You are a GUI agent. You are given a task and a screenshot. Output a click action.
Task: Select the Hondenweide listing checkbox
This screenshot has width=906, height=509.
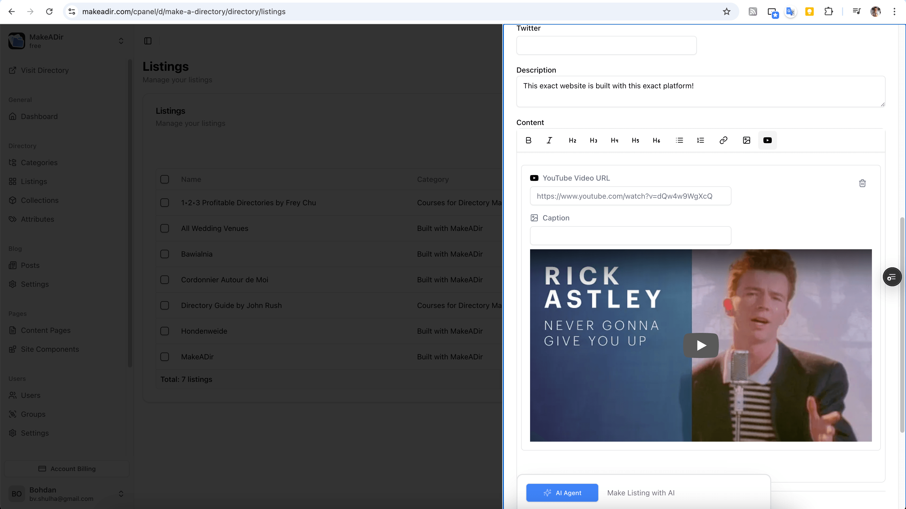[x=165, y=331]
